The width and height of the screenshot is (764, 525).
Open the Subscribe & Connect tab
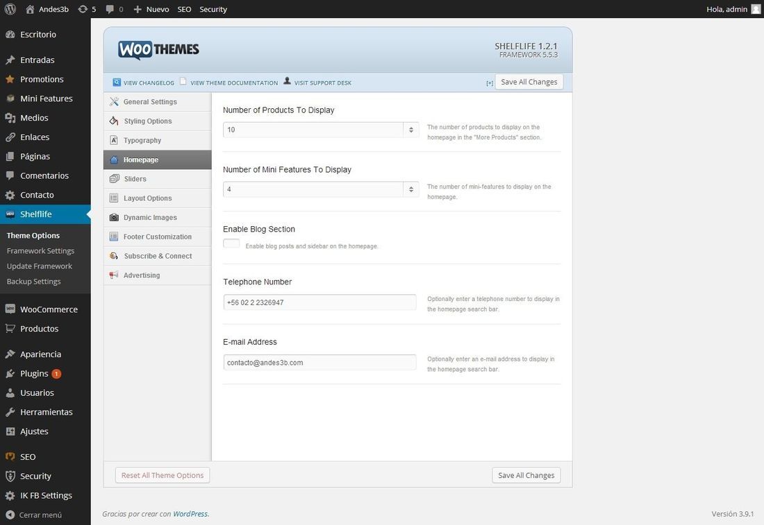[x=158, y=256]
